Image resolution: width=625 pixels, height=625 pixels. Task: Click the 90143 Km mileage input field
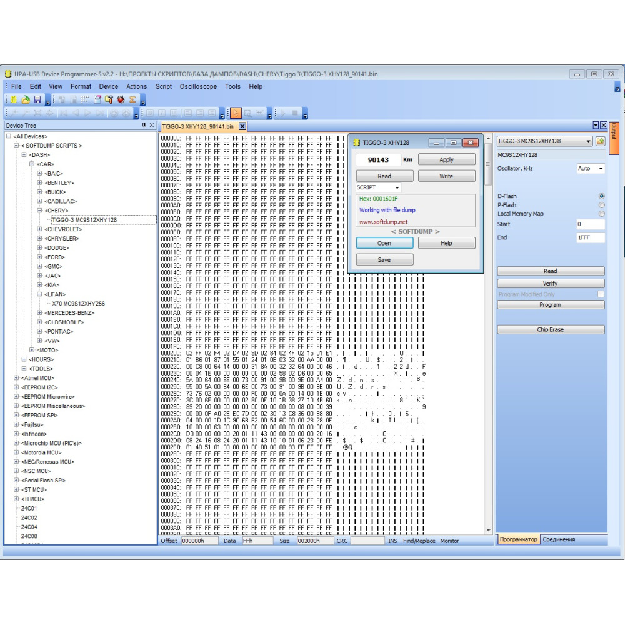click(378, 159)
